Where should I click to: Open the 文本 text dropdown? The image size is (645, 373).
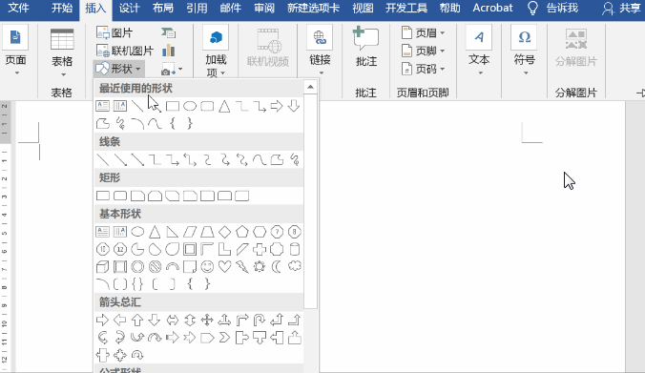479,51
